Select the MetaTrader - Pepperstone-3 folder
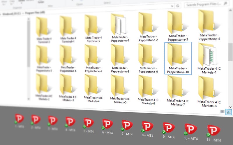 pyautogui.click(x=178, y=26)
